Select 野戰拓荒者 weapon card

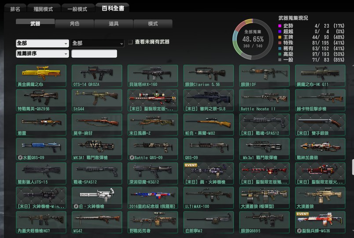coord(153,222)
